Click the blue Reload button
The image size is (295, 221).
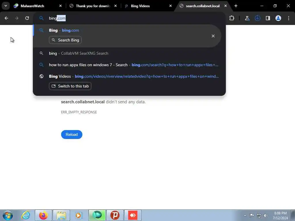(x=72, y=135)
